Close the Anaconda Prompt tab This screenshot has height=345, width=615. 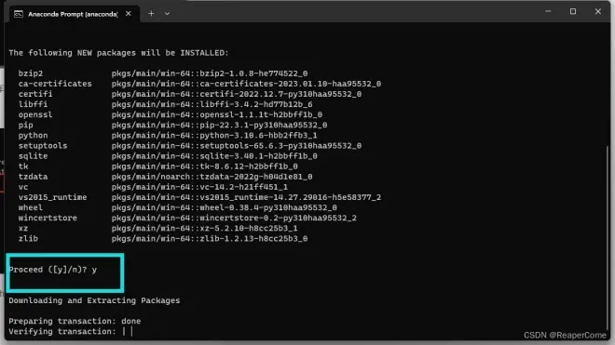pyautogui.click(x=129, y=14)
